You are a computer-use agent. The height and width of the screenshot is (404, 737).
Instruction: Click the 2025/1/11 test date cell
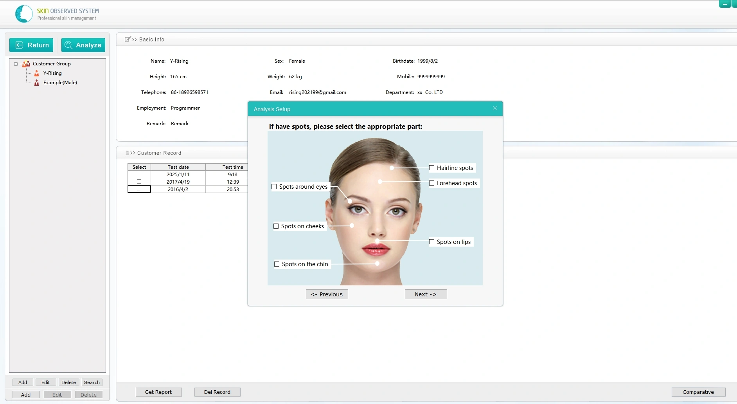point(178,175)
